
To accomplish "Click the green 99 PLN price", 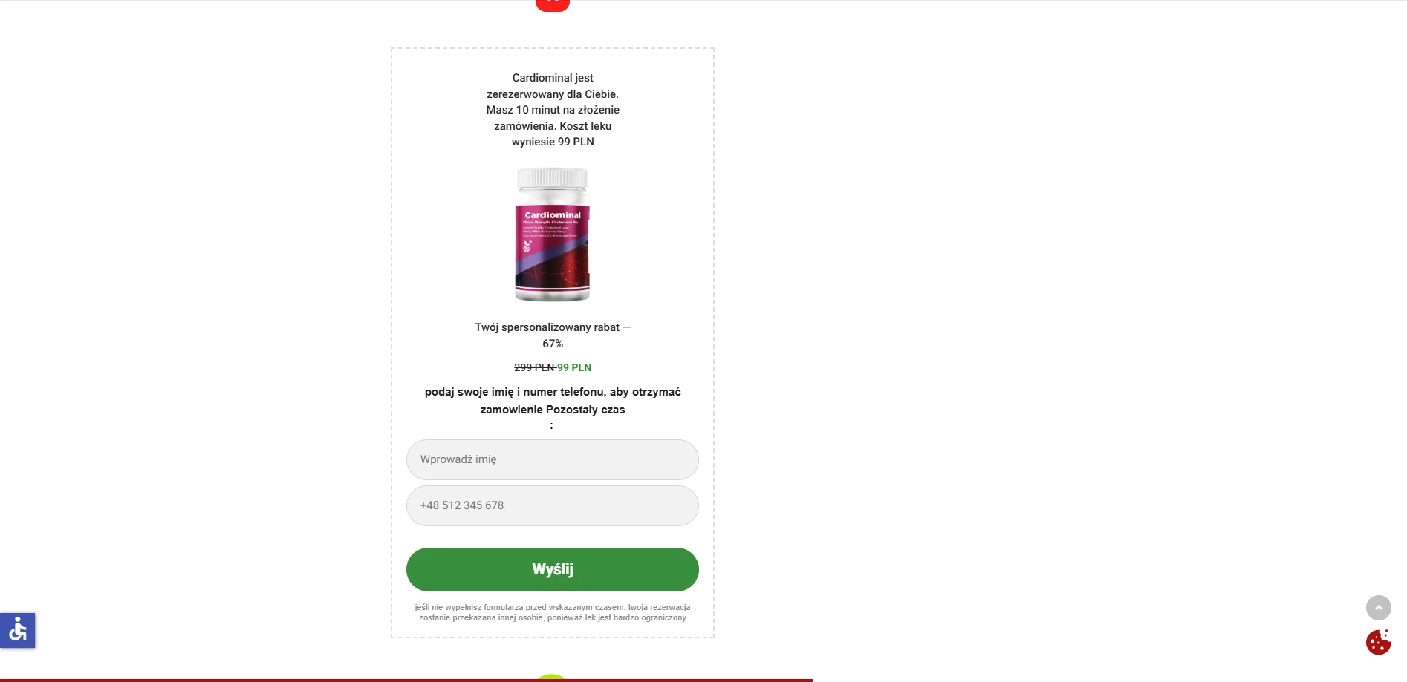I will 574,367.
